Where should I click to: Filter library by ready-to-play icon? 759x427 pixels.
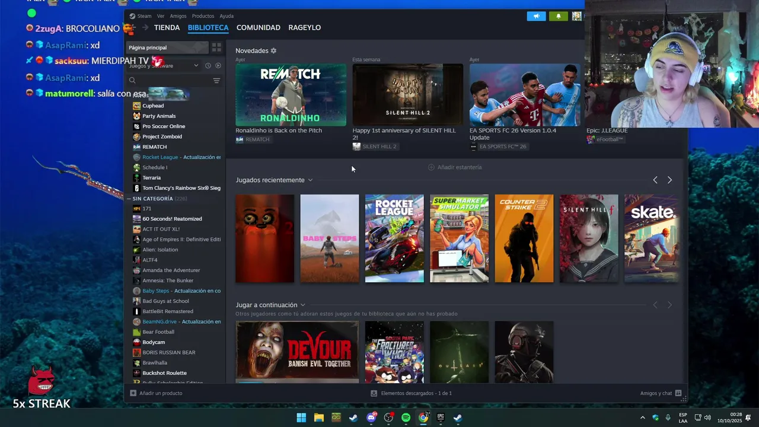[x=218, y=65]
